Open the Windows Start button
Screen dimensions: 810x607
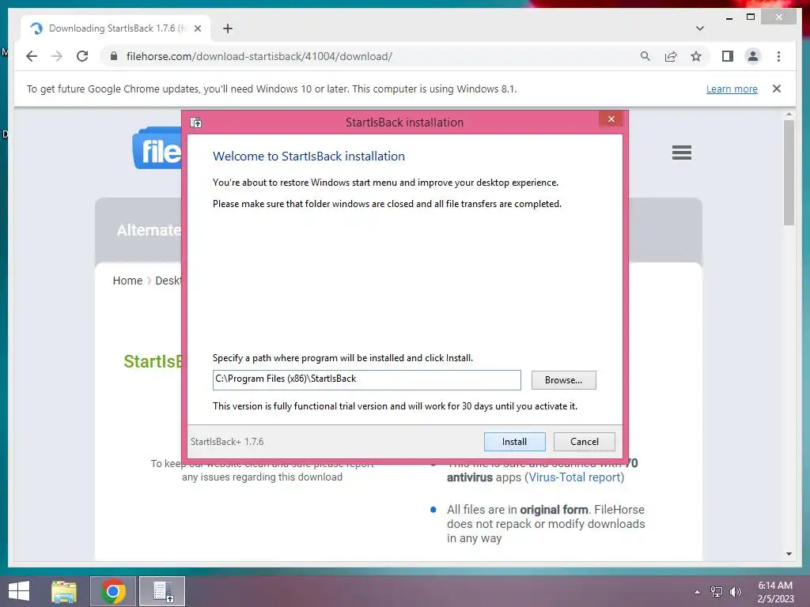click(19, 591)
